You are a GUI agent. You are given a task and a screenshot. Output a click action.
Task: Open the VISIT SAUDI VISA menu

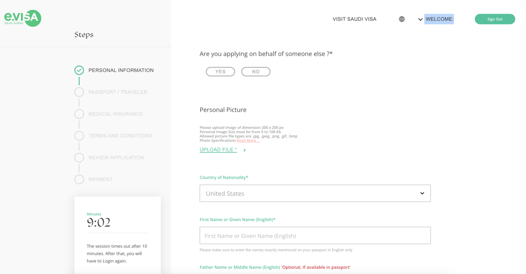354,19
